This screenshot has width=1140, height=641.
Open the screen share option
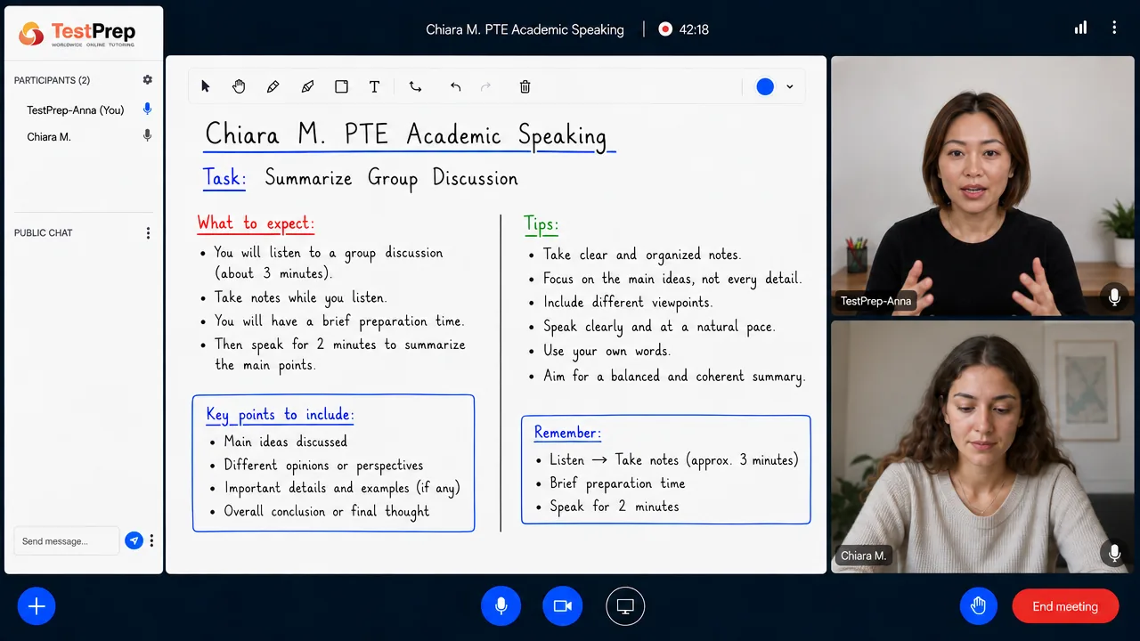tap(625, 606)
